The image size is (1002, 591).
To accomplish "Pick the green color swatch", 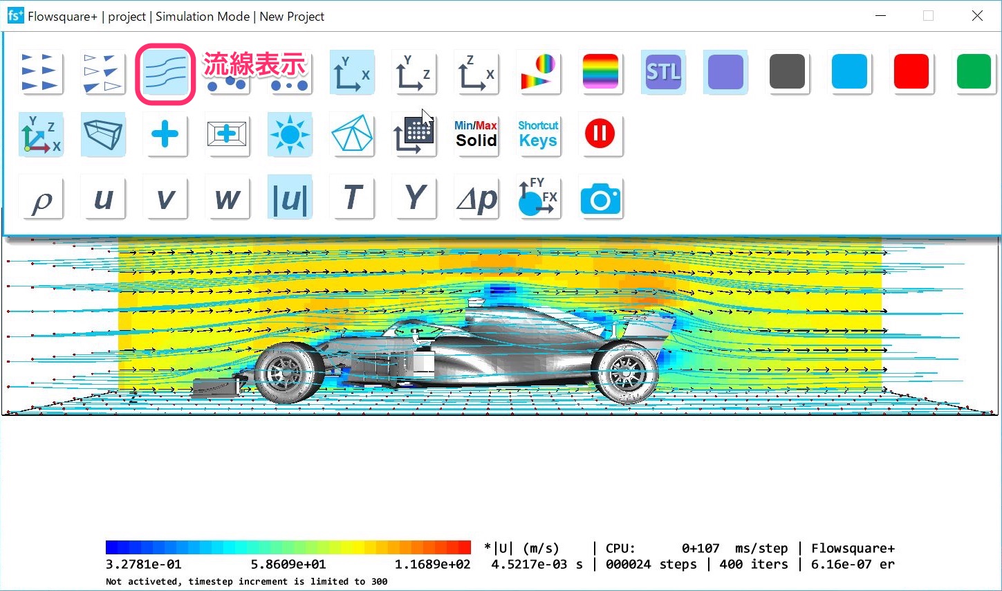I will click(x=974, y=72).
